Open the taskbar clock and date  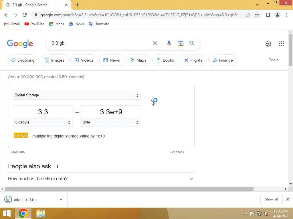(280, 214)
